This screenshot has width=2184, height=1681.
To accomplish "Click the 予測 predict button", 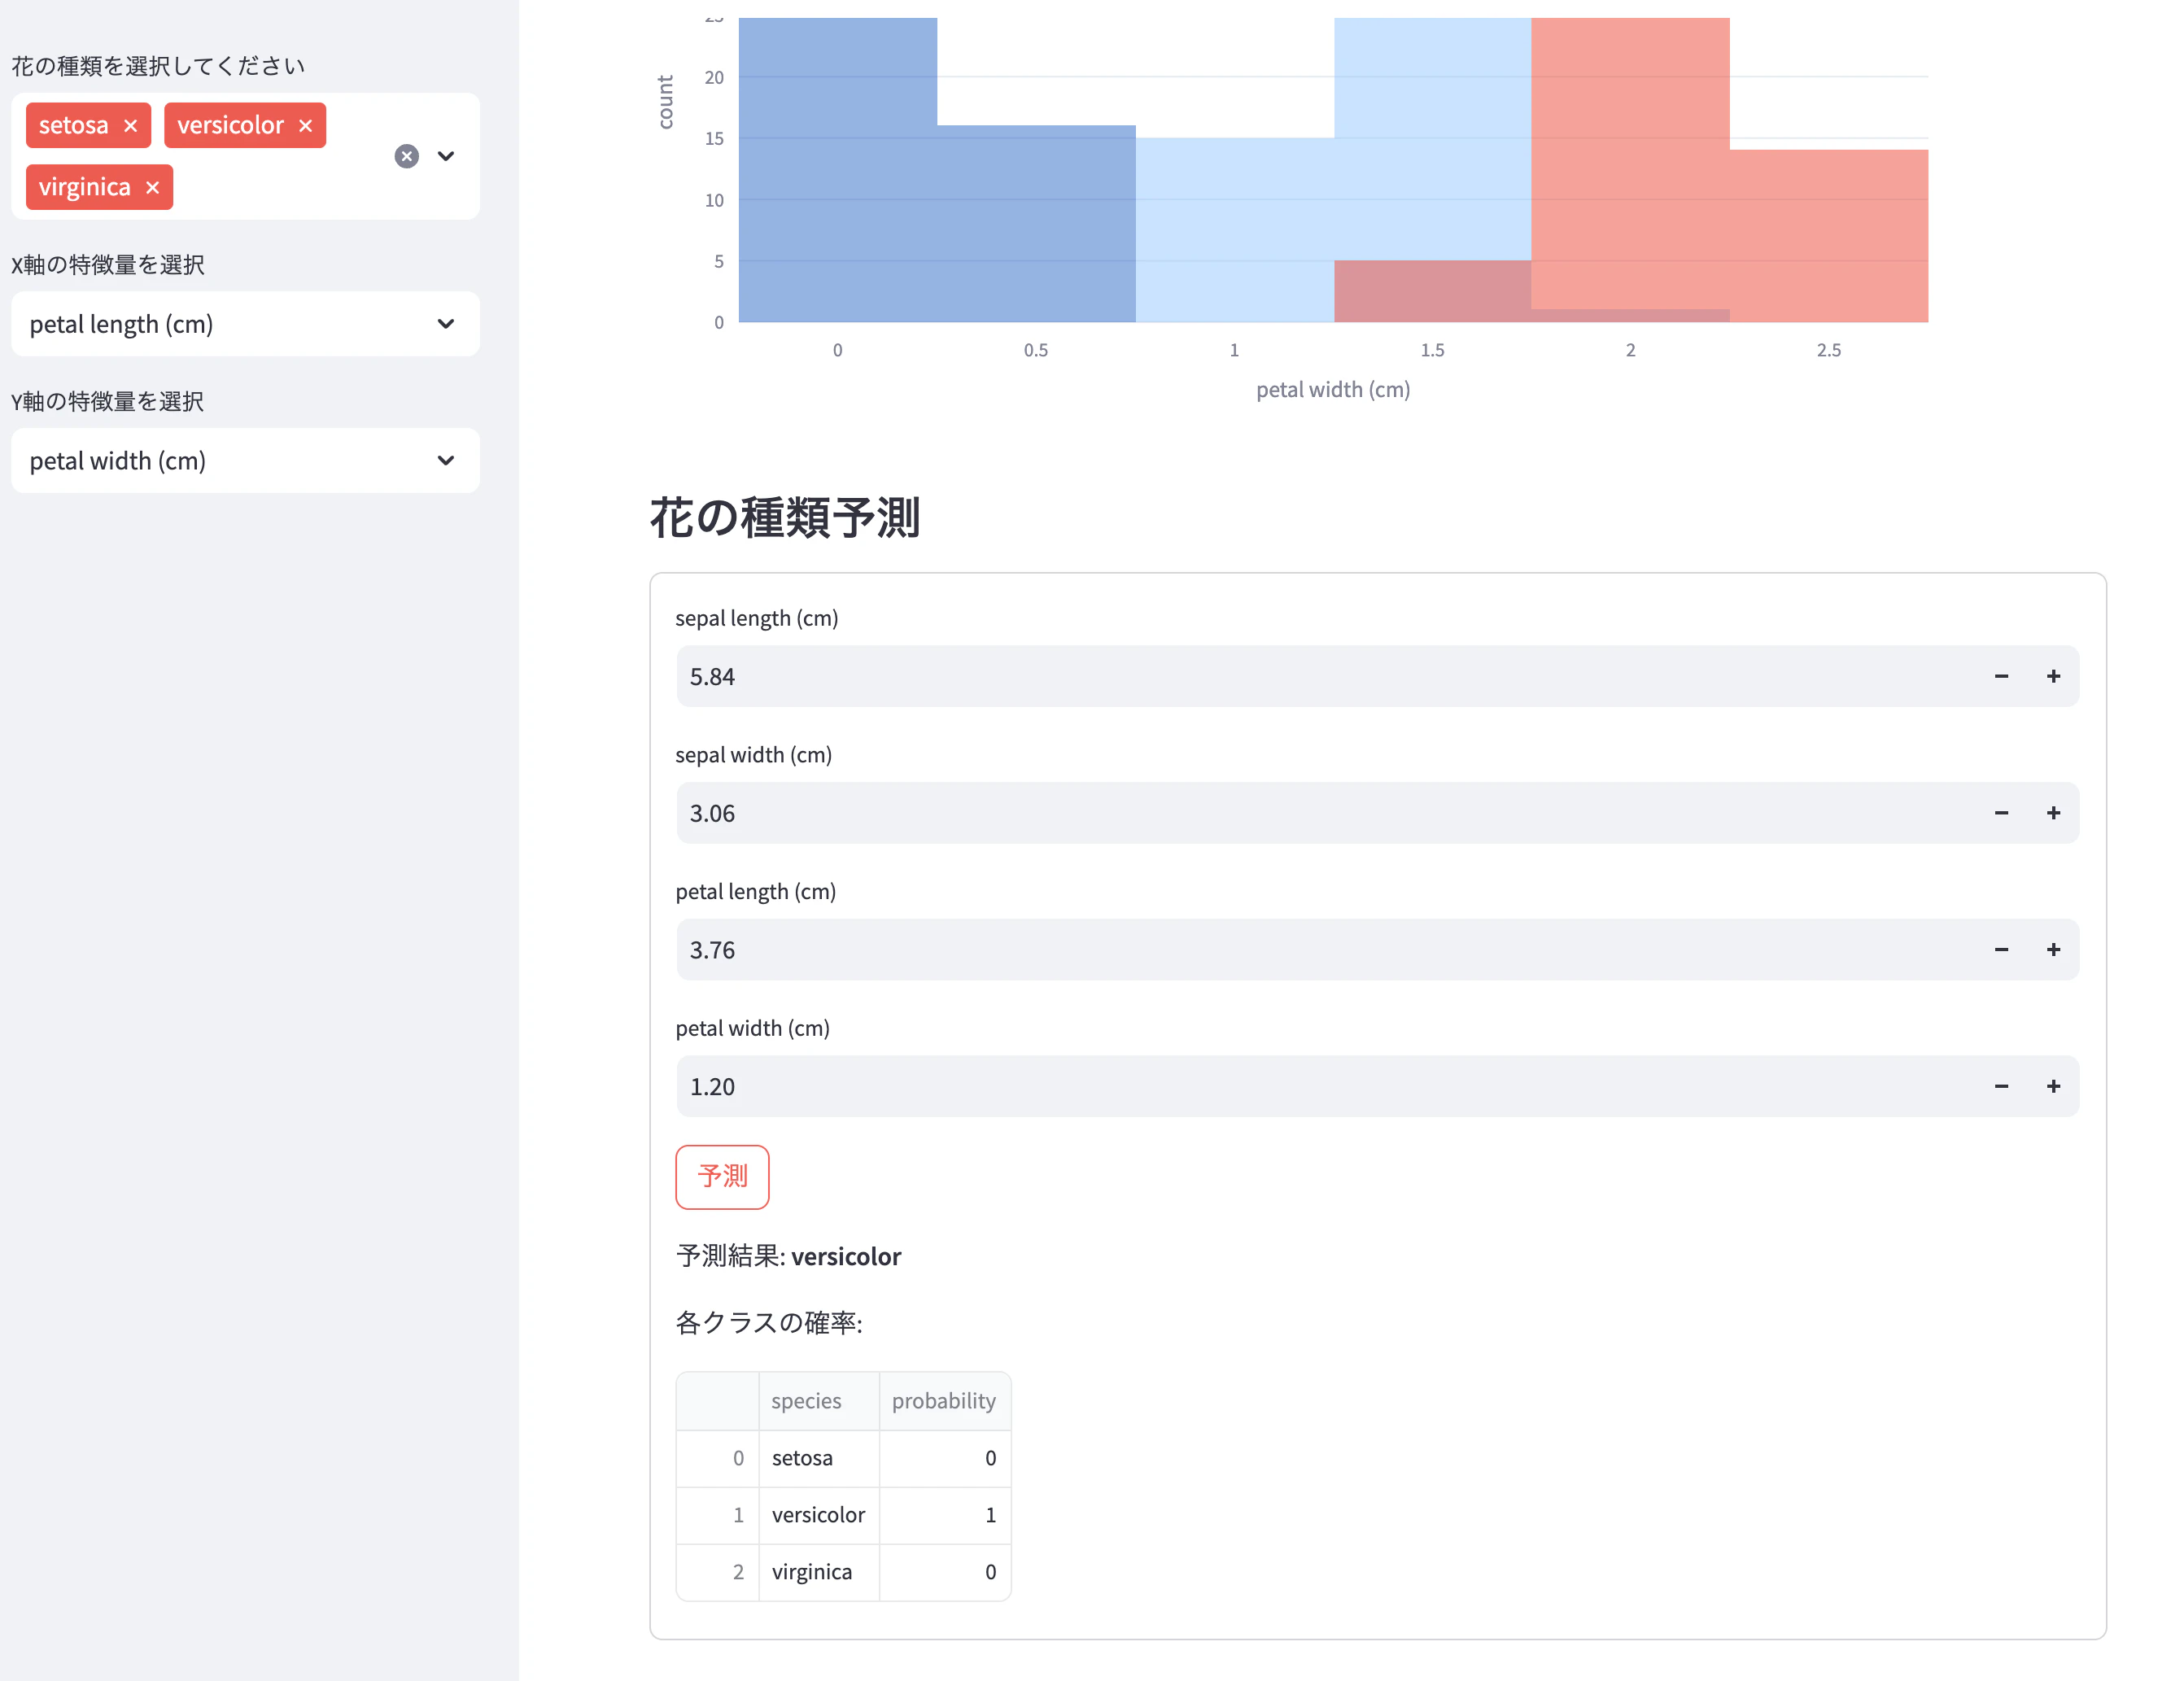I will click(x=722, y=1177).
